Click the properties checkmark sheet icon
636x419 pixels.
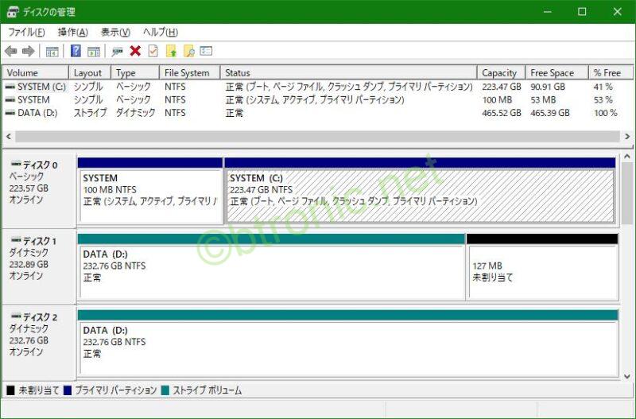[153, 51]
